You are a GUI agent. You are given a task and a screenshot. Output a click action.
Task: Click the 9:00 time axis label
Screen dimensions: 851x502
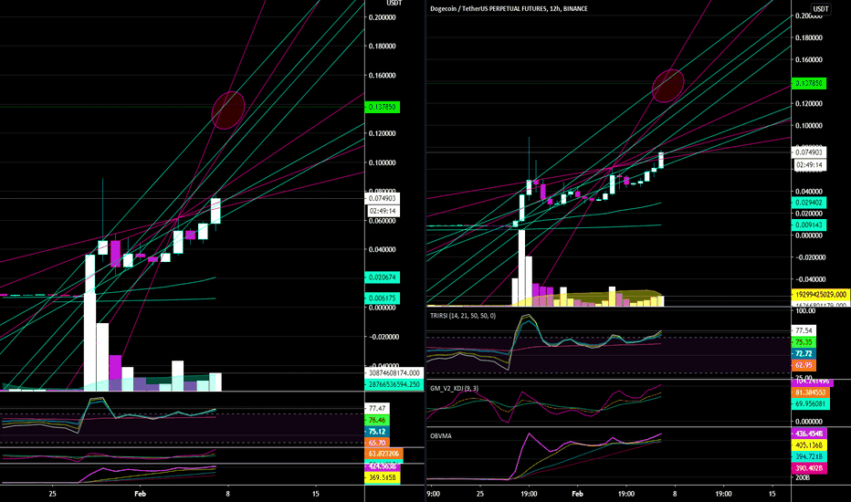click(x=433, y=494)
